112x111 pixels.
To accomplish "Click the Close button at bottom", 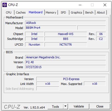I will click(x=100, y=107).
